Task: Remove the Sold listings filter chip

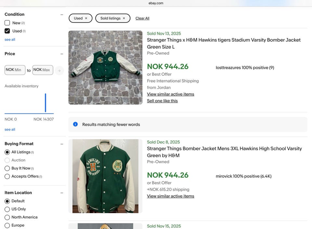Action: (x=124, y=19)
